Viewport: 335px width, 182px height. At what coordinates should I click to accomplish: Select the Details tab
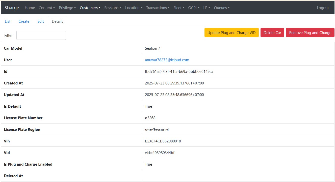(x=57, y=21)
